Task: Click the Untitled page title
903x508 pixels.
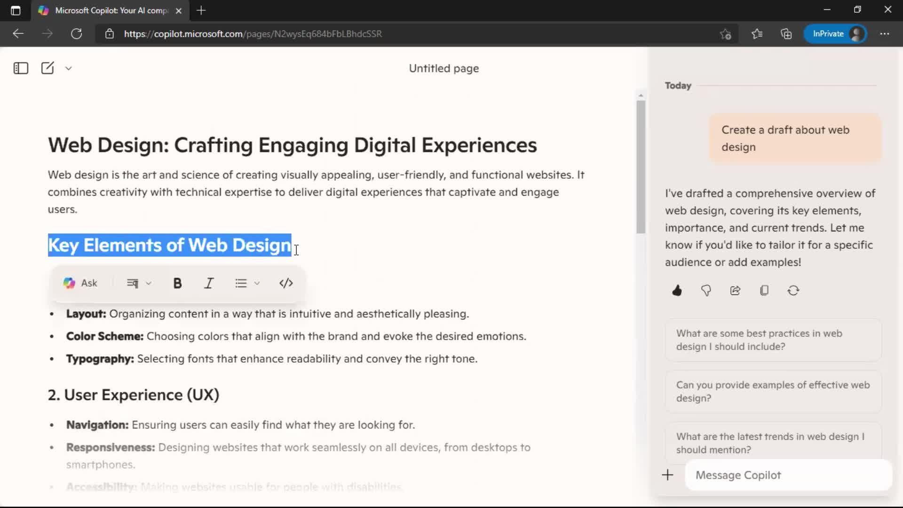Action: (x=444, y=69)
